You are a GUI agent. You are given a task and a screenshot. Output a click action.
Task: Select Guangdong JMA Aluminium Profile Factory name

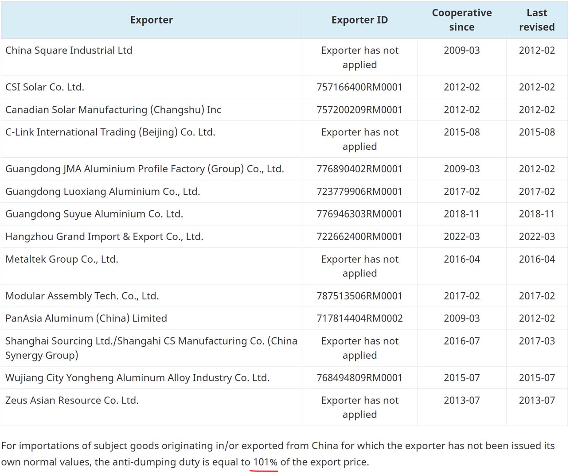(144, 169)
